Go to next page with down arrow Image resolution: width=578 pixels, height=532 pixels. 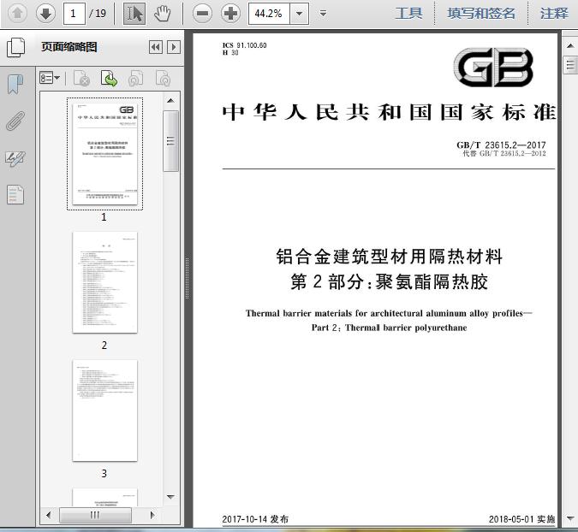pyautogui.click(x=45, y=14)
